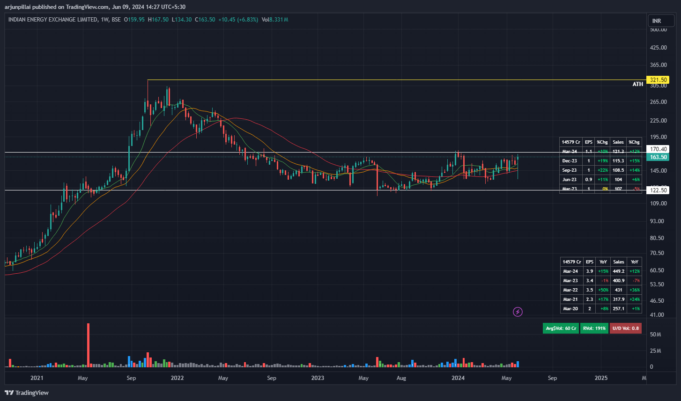Image resolution: width=681 pixels, height=401 pixels.
Task: Click the Dec-23 row in quarterly table
Action: coord(600,161)
